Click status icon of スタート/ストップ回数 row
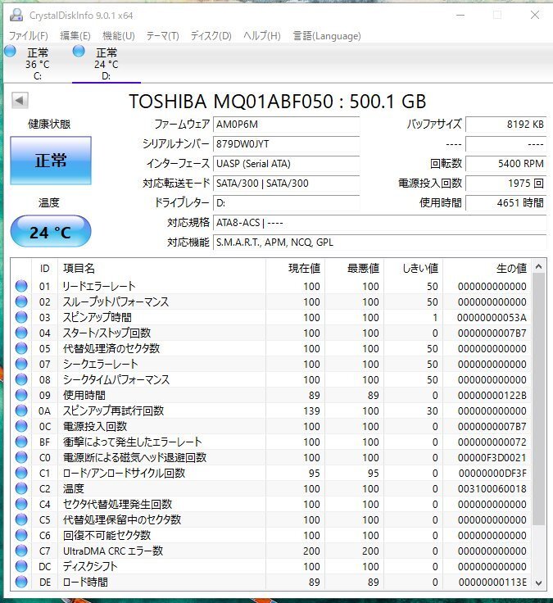The height and width of the screenshot is (603, 553). click(x=21, y=333)
